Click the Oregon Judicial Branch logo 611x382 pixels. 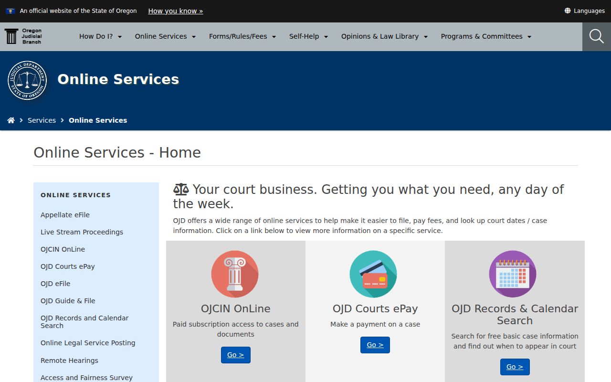23,36
